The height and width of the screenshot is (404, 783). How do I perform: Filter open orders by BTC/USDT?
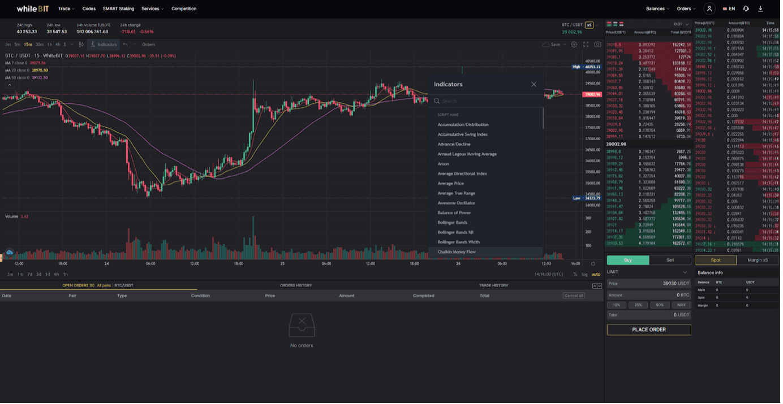pos(124,286)
